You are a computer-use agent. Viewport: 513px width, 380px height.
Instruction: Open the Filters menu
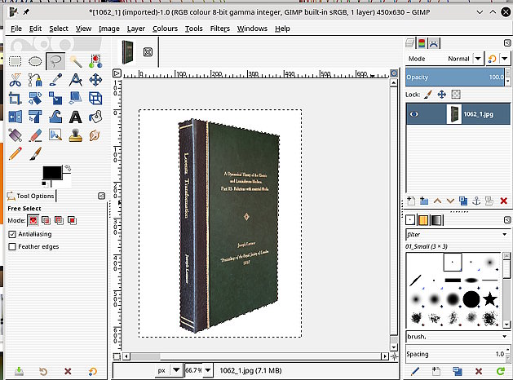220,29
